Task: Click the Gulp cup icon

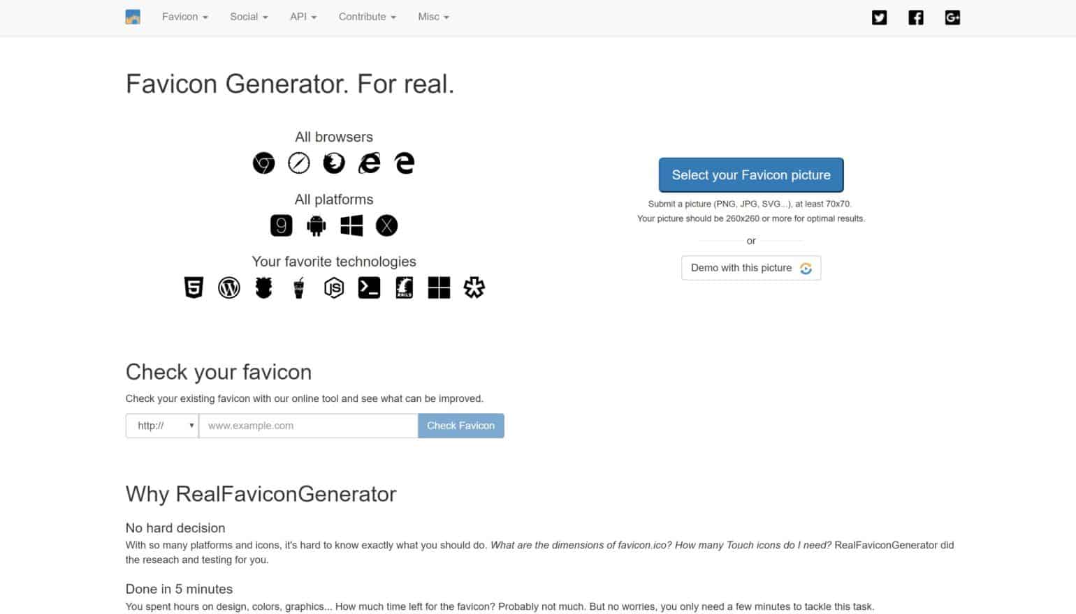Action: 299,287
